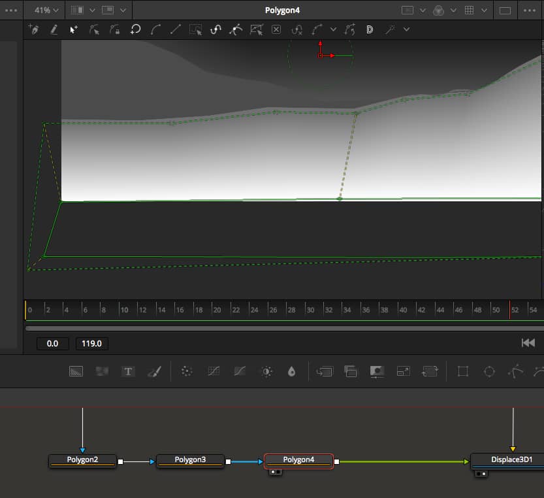Add a Text+ node from toolbar
Image resolution: width=544 pixels, height=498 pixels.
128,371
